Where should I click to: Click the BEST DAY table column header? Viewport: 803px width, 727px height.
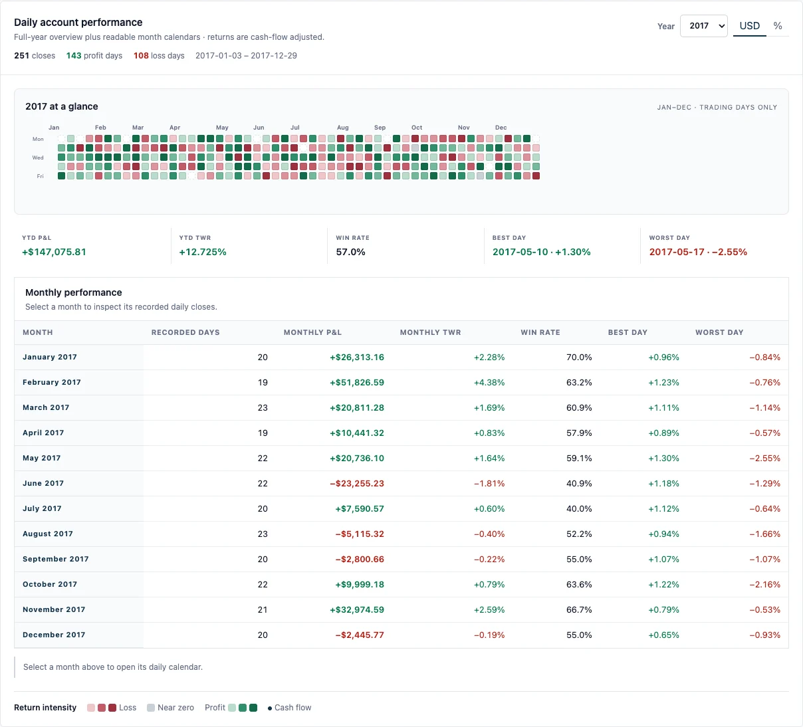point(628,333)
